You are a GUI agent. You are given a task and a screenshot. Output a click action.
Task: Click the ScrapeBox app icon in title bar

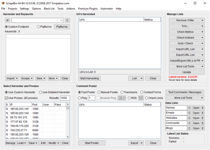3,3
